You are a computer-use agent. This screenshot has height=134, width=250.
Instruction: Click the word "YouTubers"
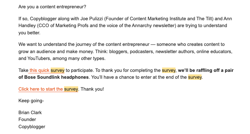[x=39, y=59]
